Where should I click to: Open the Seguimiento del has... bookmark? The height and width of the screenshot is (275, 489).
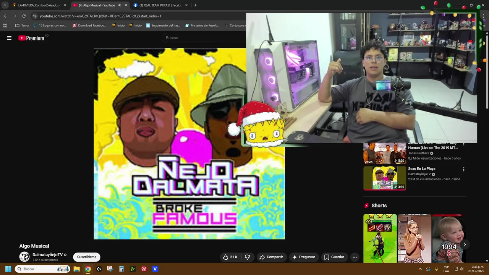coord(163,26)
